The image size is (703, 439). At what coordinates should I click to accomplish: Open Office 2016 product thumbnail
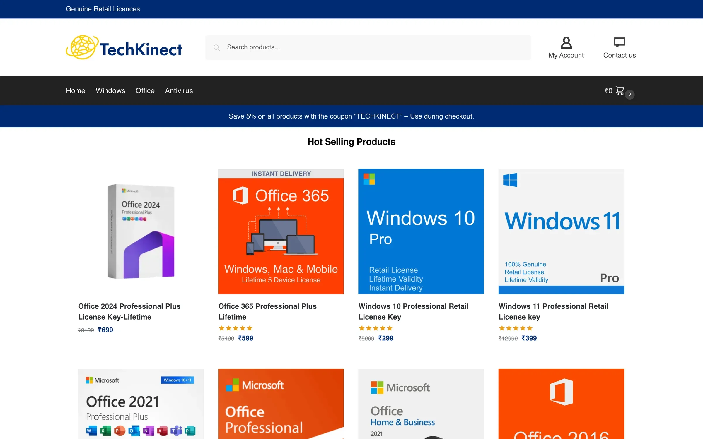click(x=561, y=404)
